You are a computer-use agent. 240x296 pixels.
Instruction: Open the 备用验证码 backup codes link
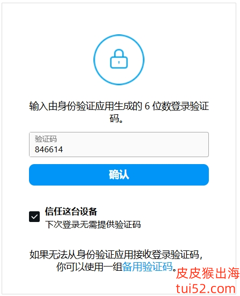click(x=147, y=267)
